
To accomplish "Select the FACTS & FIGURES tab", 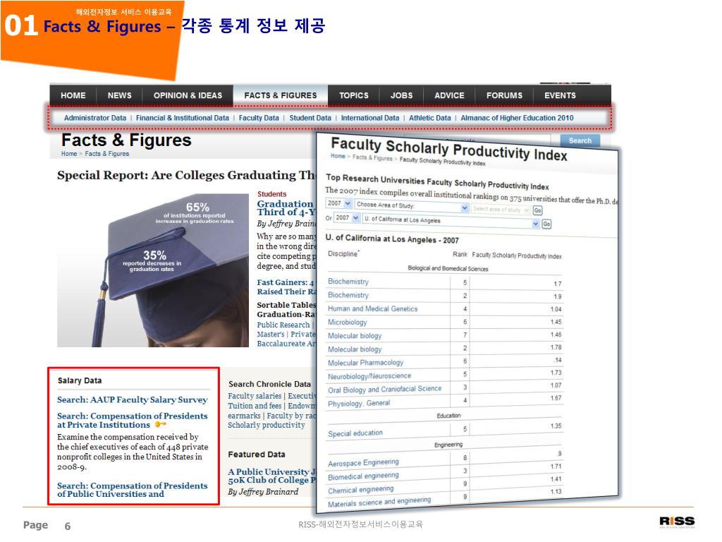I will (x=281, y=95).
